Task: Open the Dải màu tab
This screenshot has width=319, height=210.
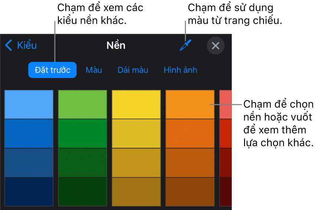Action: click(133, 70)
